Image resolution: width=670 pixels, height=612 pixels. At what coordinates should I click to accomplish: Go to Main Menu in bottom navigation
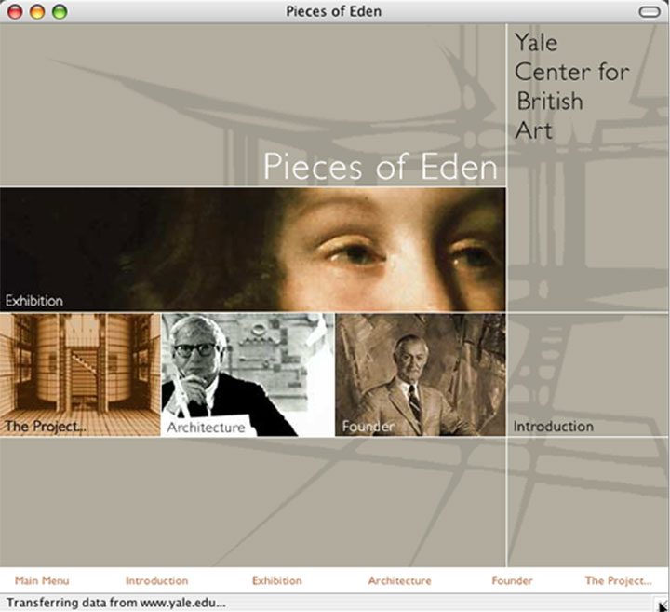(x=42, y=580)
